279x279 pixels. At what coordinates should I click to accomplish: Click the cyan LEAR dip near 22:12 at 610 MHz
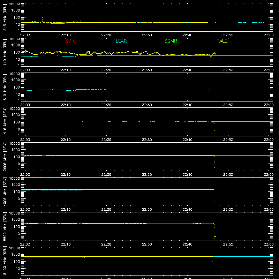(x=75, y=90)
